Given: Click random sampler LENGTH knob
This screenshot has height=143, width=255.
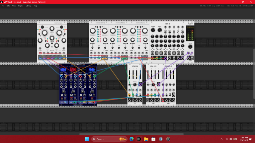Looking at the screenshot, I should (x=52, y=38).
